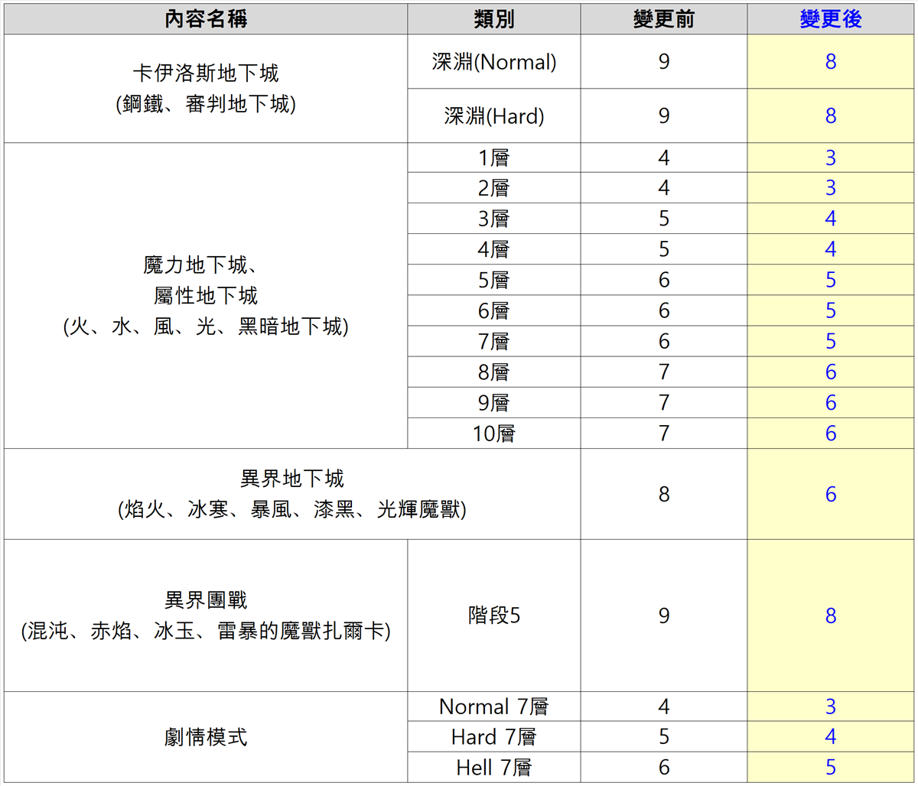Click the 魔力地下城、屬性地下城 name cell
The height and width of the screenshot is (786, 918).
206,296
